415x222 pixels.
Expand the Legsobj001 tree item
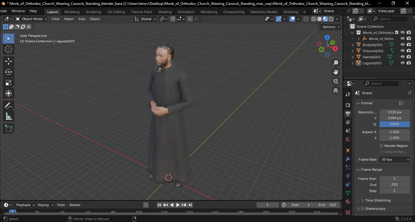353,63
